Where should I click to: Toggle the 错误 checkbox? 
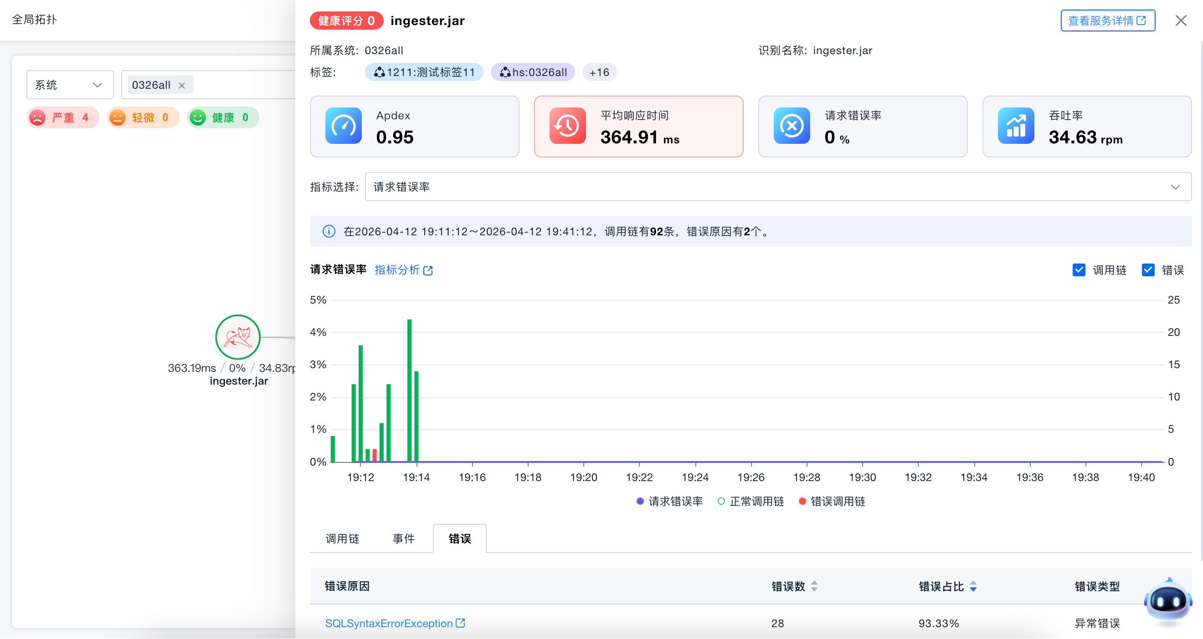click(1148, 270)
